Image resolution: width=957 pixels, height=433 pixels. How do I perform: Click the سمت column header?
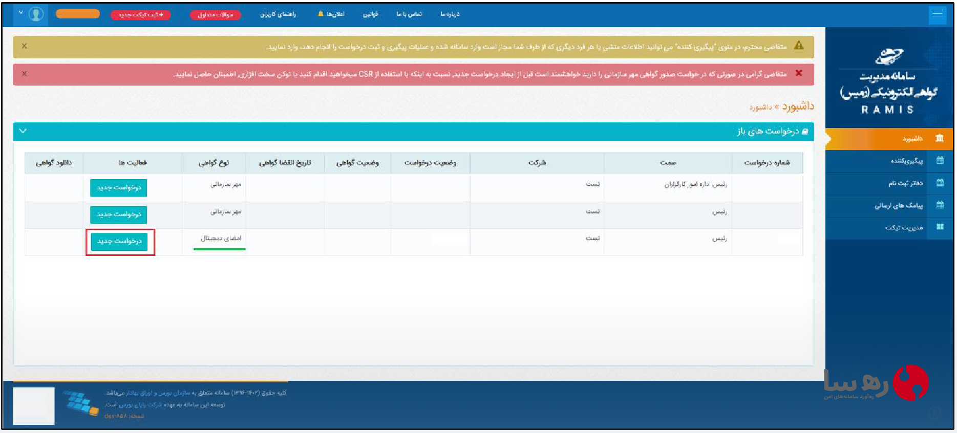point(668,163)
